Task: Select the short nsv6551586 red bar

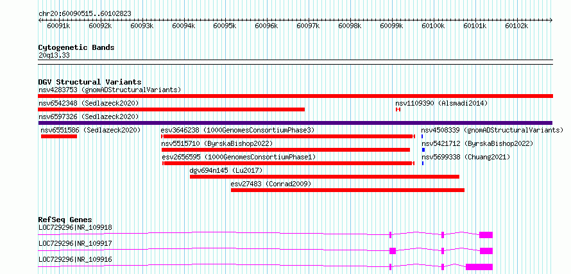Action: coord(58,136)
